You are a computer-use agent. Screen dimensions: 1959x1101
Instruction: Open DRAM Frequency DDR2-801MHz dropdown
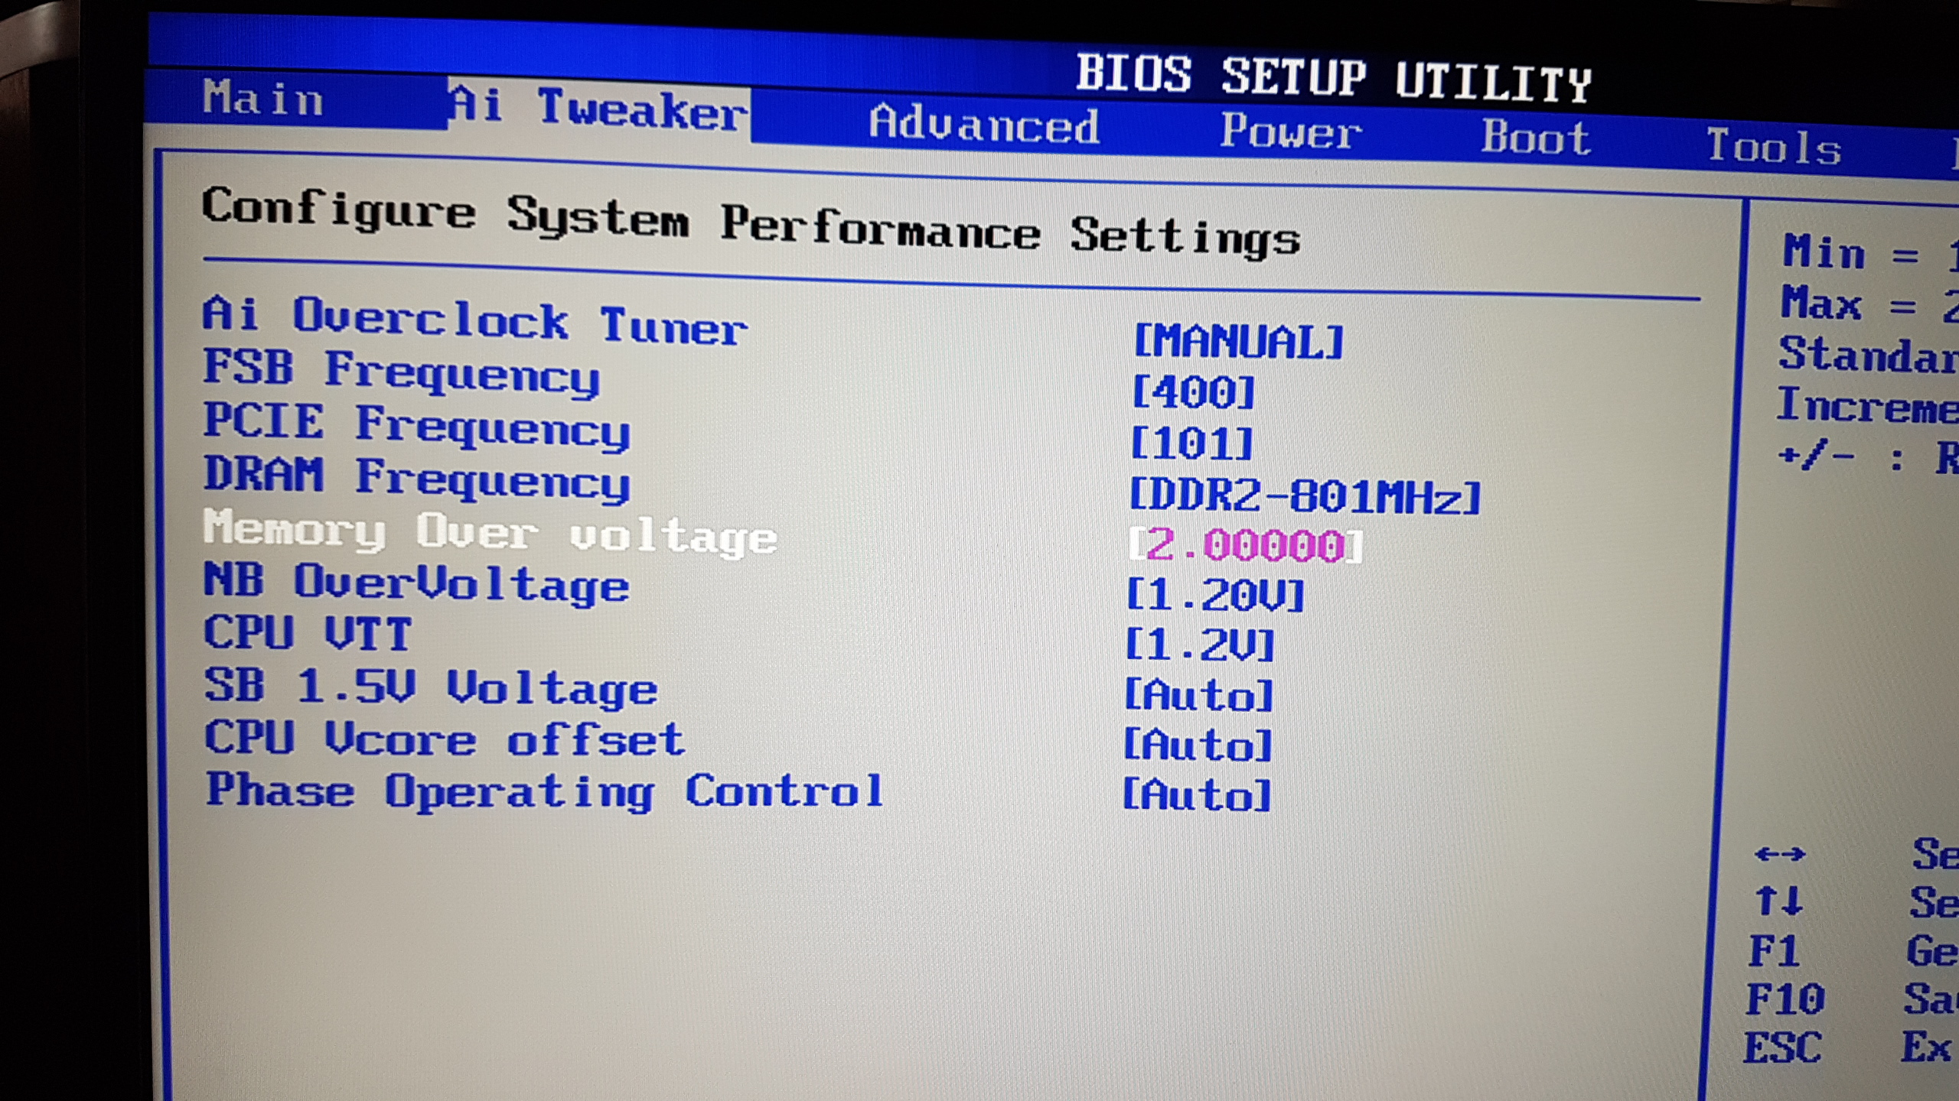1304,495
